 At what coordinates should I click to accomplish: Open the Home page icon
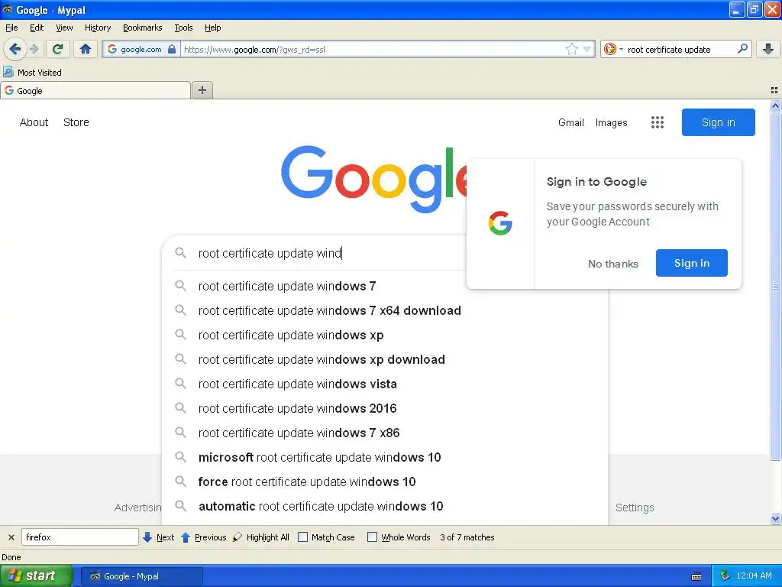click(86, 49)
